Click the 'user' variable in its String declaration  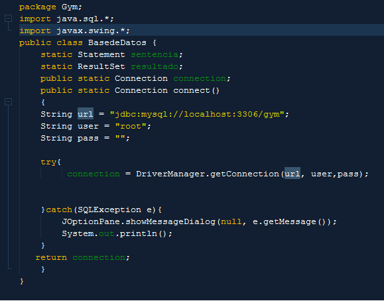tap(88, 126)
